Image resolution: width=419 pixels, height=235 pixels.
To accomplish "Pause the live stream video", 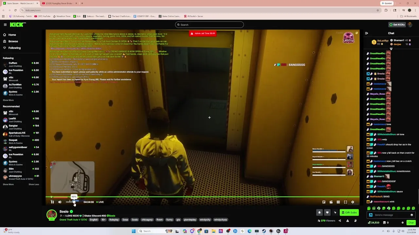I will [x=52, y=202].
